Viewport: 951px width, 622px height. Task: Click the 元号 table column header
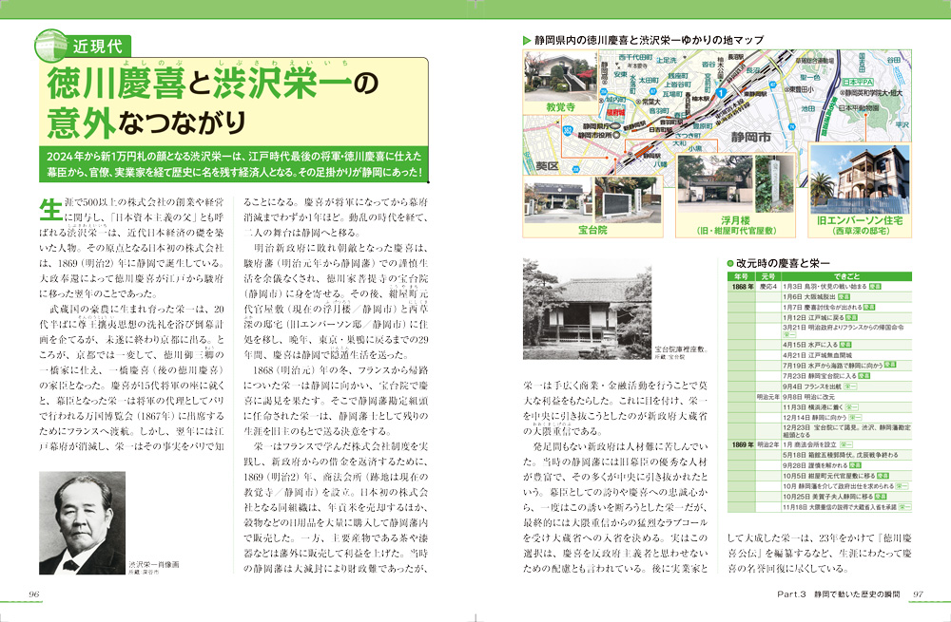[x=767, y=276]
